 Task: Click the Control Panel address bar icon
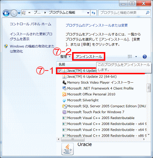coord(24,13)
